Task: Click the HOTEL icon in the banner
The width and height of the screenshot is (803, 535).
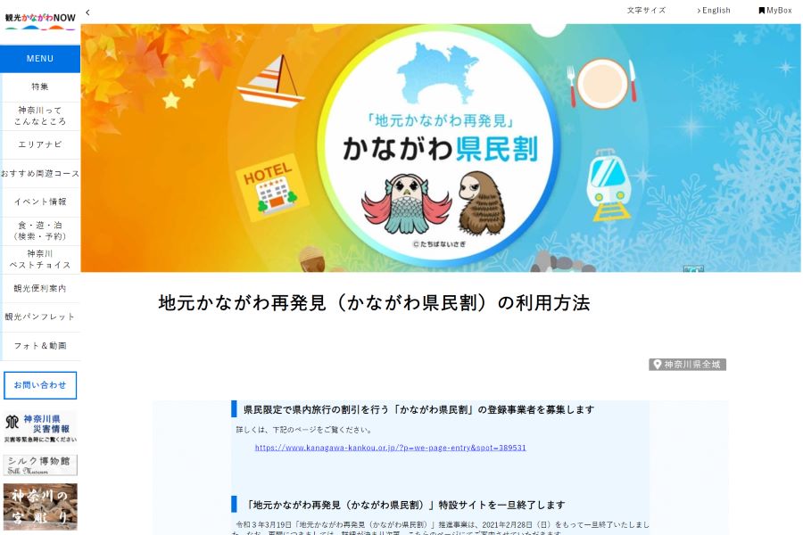Action: pyautogui.click(x=271, y=188)
